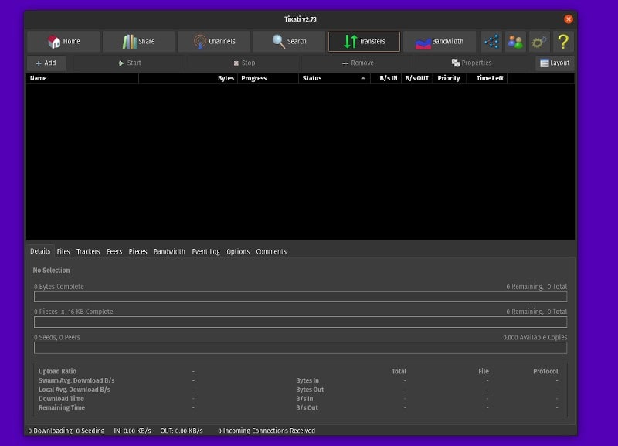Sort transfers by the Bytes column header

click(188, 78)
